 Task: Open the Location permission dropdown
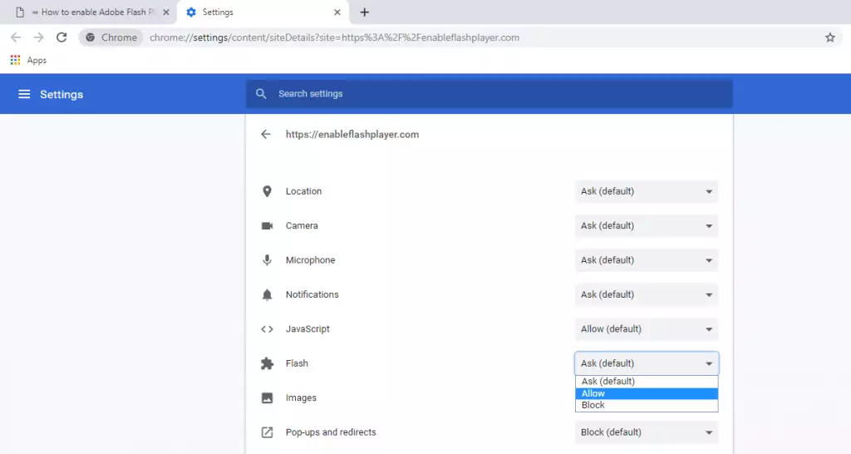click(x=647, y=191)
